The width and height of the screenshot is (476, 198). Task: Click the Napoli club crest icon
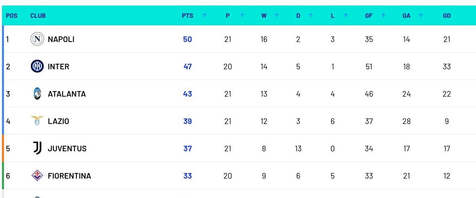pyautogui.click(x=37, y=39)
